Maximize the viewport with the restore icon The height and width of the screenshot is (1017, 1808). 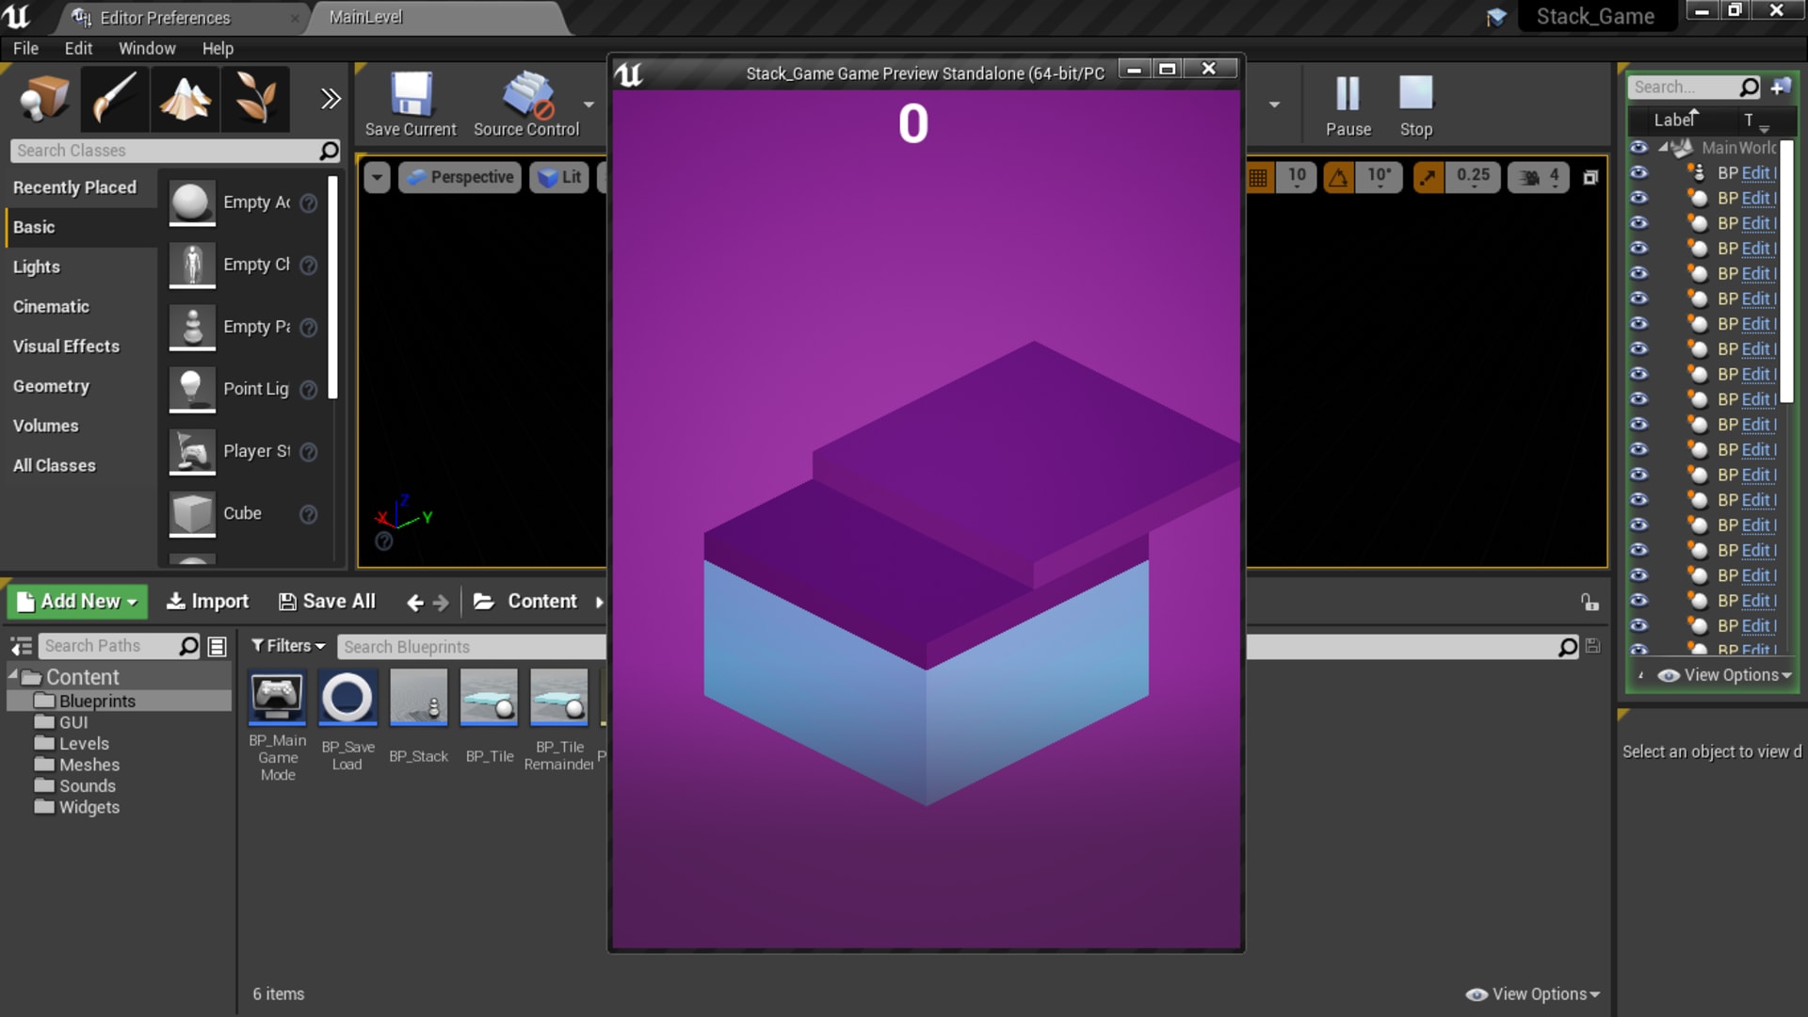1590,176
